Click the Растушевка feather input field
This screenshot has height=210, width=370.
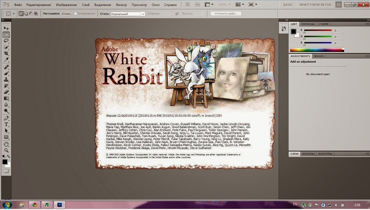[x=66, y=14]
